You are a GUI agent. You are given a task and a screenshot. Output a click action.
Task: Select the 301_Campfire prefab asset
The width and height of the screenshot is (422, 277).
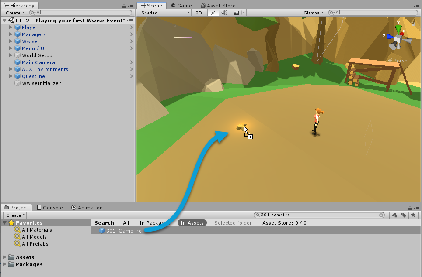(x=123, y=231)
